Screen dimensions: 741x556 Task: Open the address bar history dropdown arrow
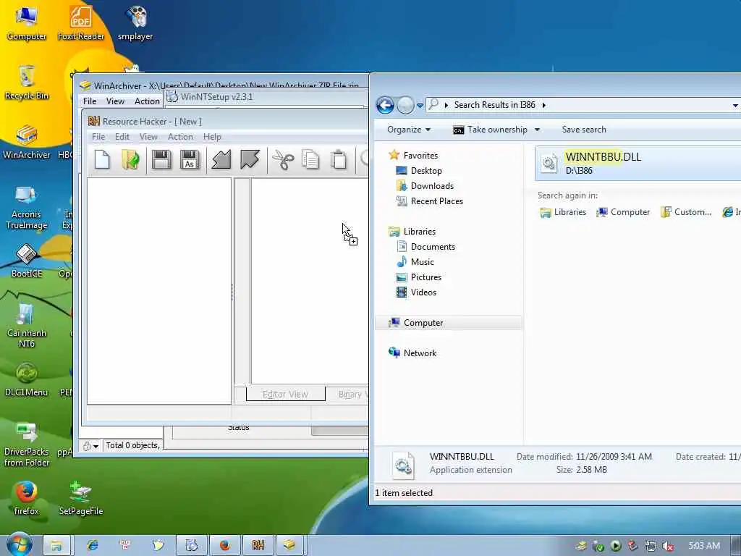tap(735, 106)
